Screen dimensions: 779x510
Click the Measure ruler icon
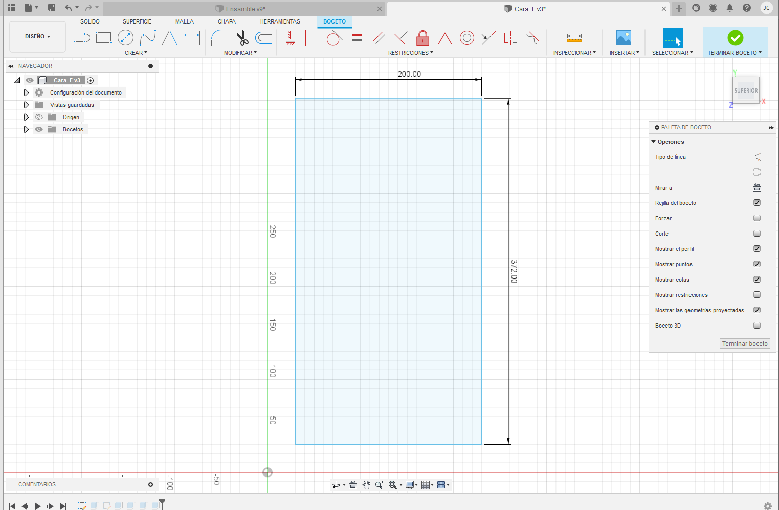pyautogui.click(x=574, y=38)
